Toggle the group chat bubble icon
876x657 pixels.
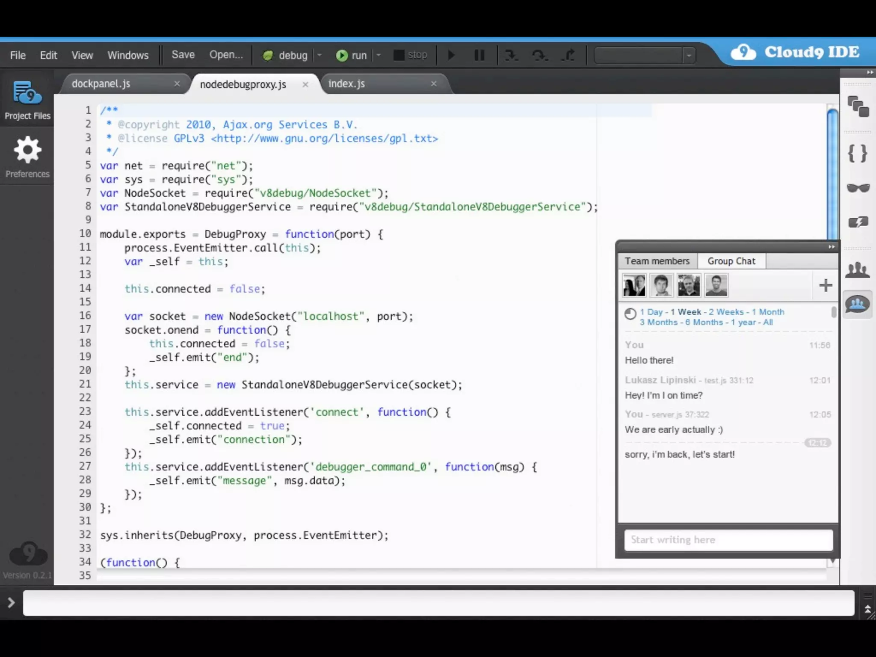click(858, 304)
